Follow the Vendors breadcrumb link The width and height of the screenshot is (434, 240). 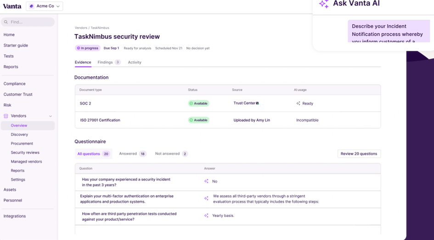coord(81,28)
